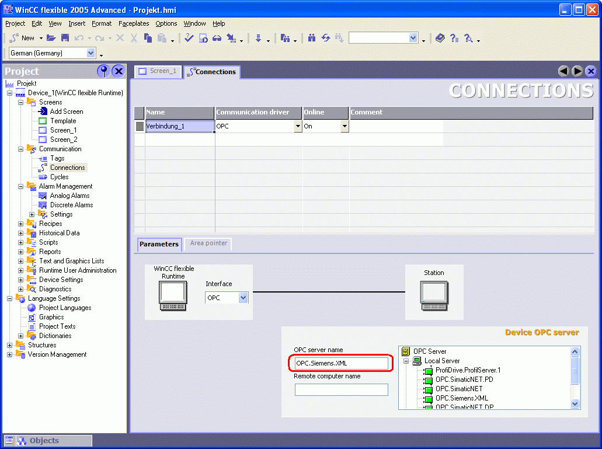This screenshot has width=602, height=449.
Task: Expand alarm Settings node
Action: (32, 214)
